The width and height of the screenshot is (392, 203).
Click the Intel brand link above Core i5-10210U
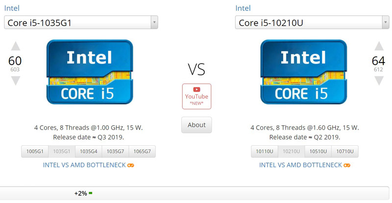pyautogui.click(x=243, y=8)
